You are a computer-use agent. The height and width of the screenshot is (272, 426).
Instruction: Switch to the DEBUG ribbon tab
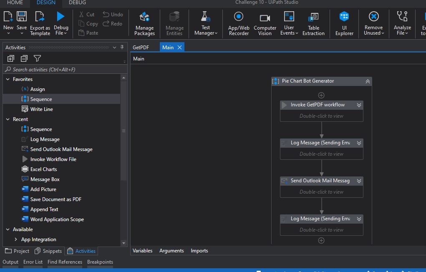pos(78,3)
